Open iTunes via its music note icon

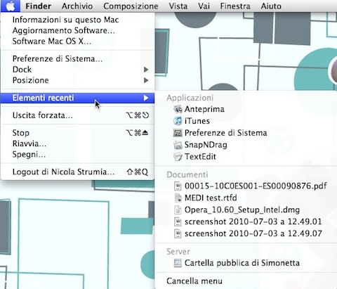click(x=178, y=121)
